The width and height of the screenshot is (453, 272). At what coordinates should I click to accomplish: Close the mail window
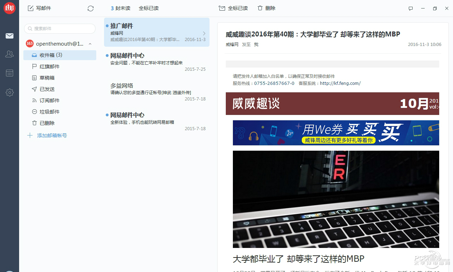tap(447, 8)
